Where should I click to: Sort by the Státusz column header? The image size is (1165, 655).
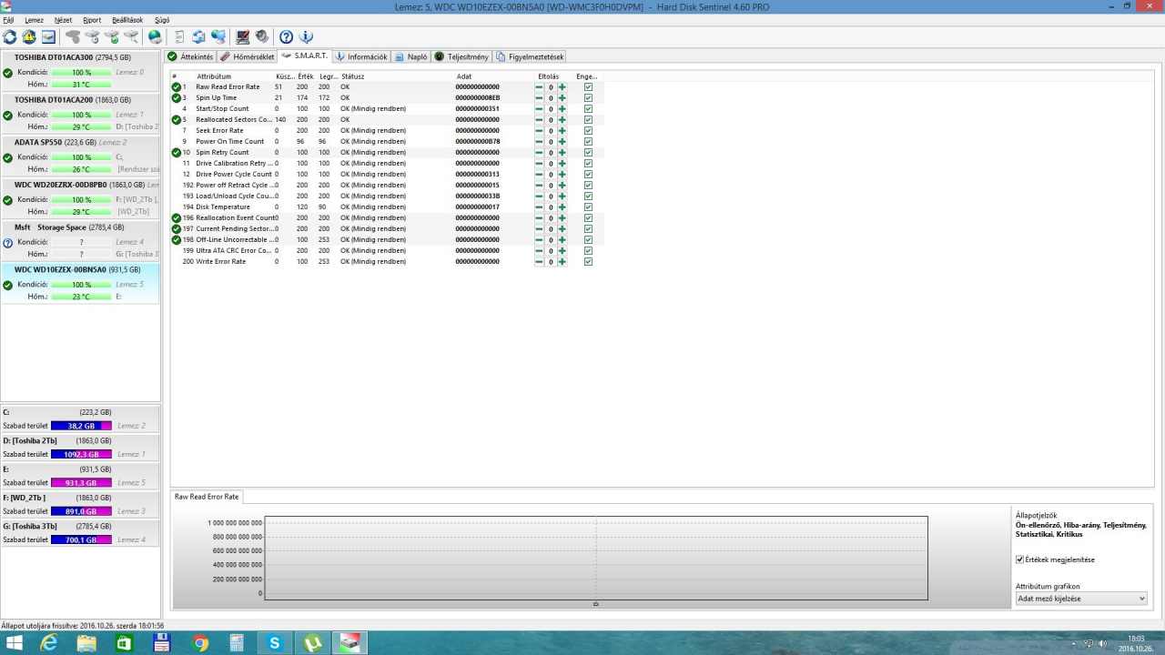pyautogui.click(x=353, y=76)
